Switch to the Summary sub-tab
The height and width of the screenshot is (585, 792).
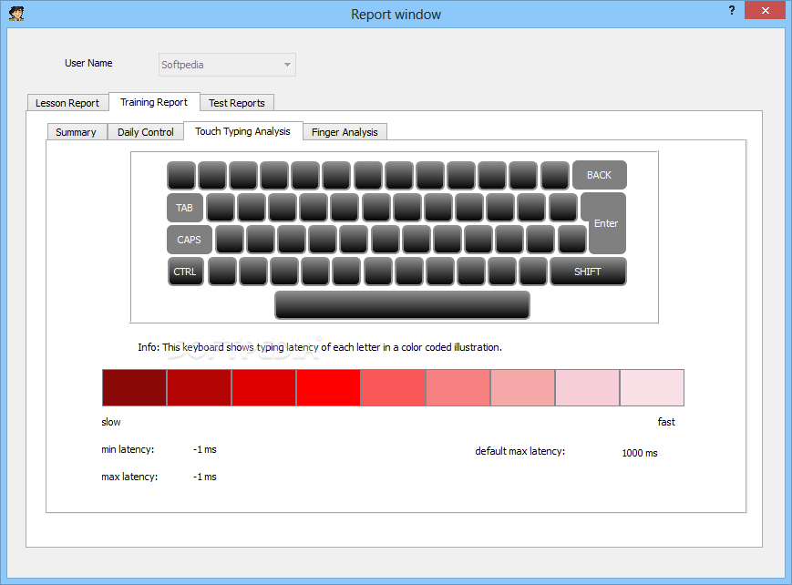(x=77, y=132)
